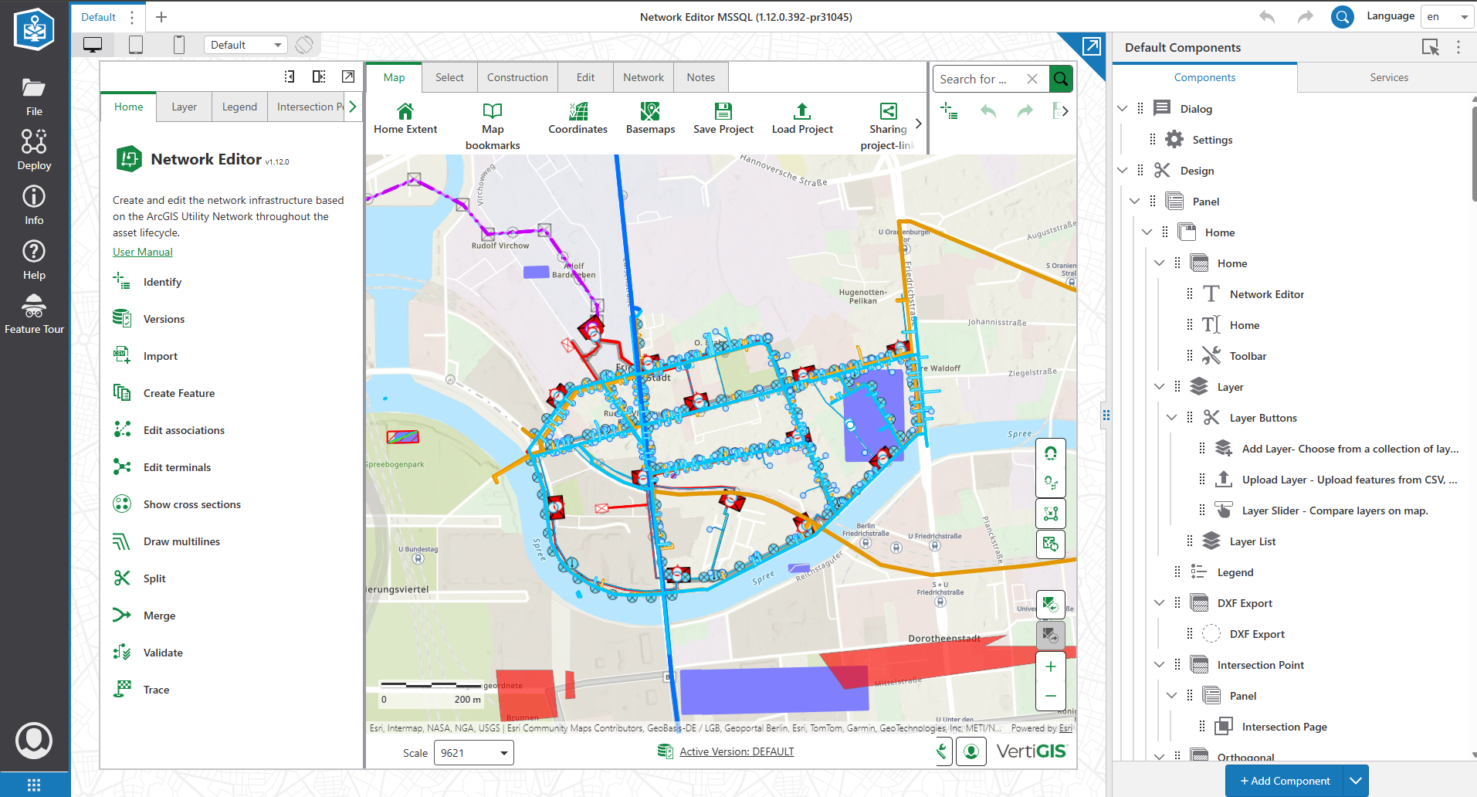The image size is (1477, 797).
Task: Select the Settings component
Action: pyautogui.click(x=1212, y=140)
